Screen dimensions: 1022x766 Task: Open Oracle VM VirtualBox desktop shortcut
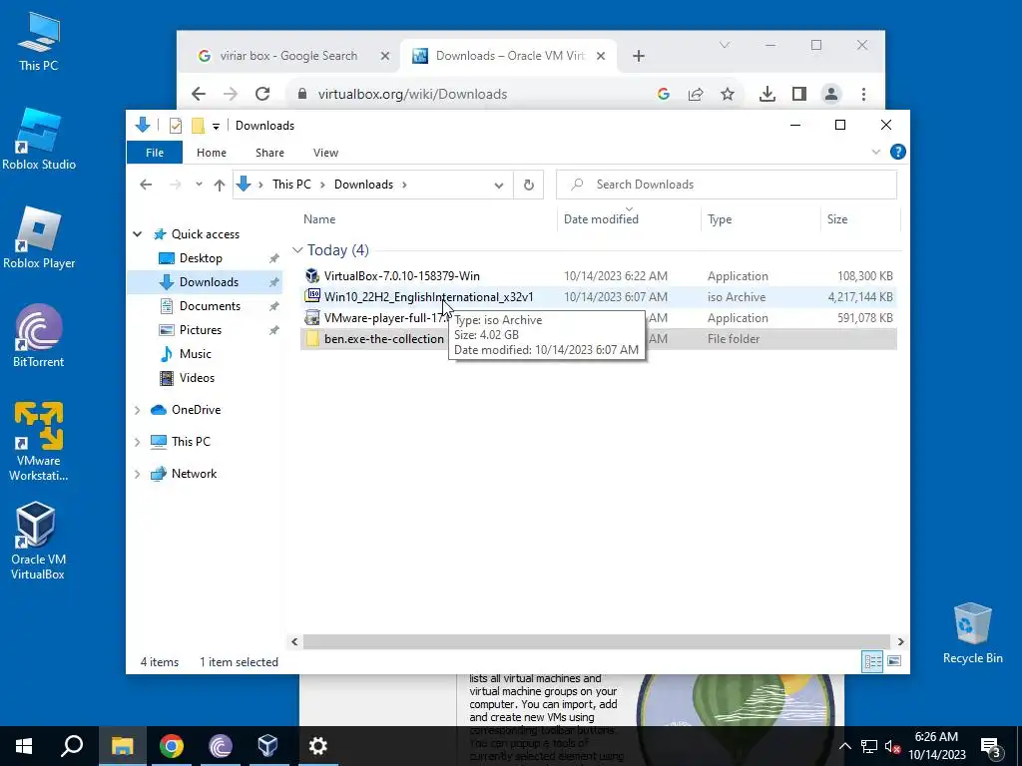click(x=37, y=541)
